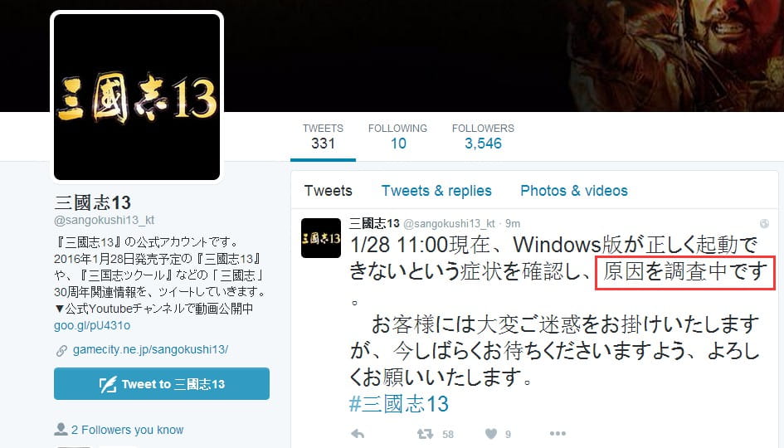Click the Tweet to 三國志13 button
Viewport: 784px width, 448px height.
click(x=162, y=383)
